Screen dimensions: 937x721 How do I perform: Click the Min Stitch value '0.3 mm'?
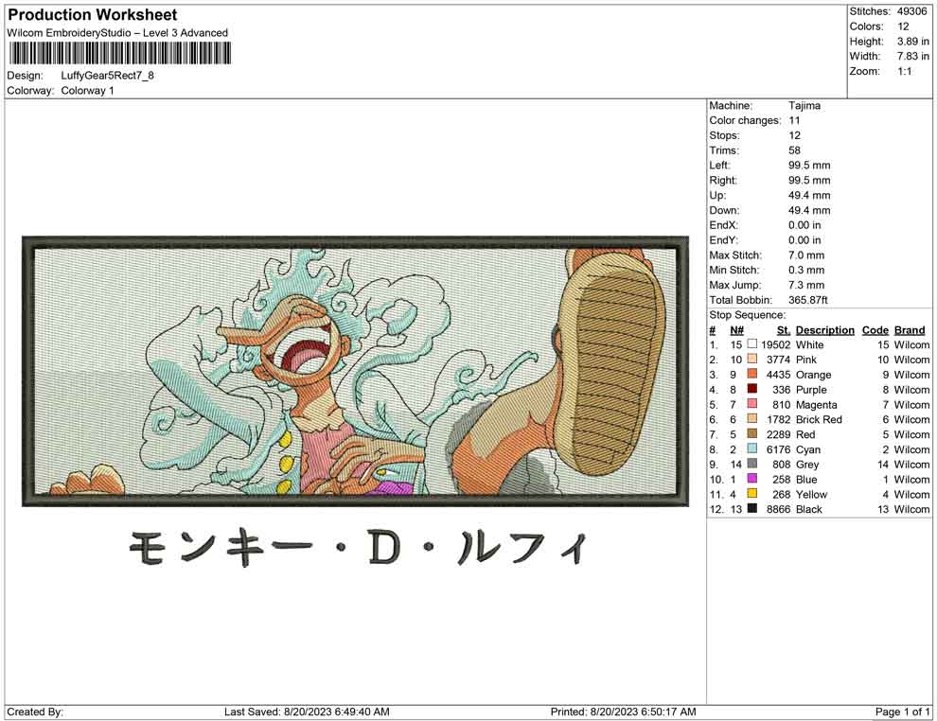pos(806,270)
